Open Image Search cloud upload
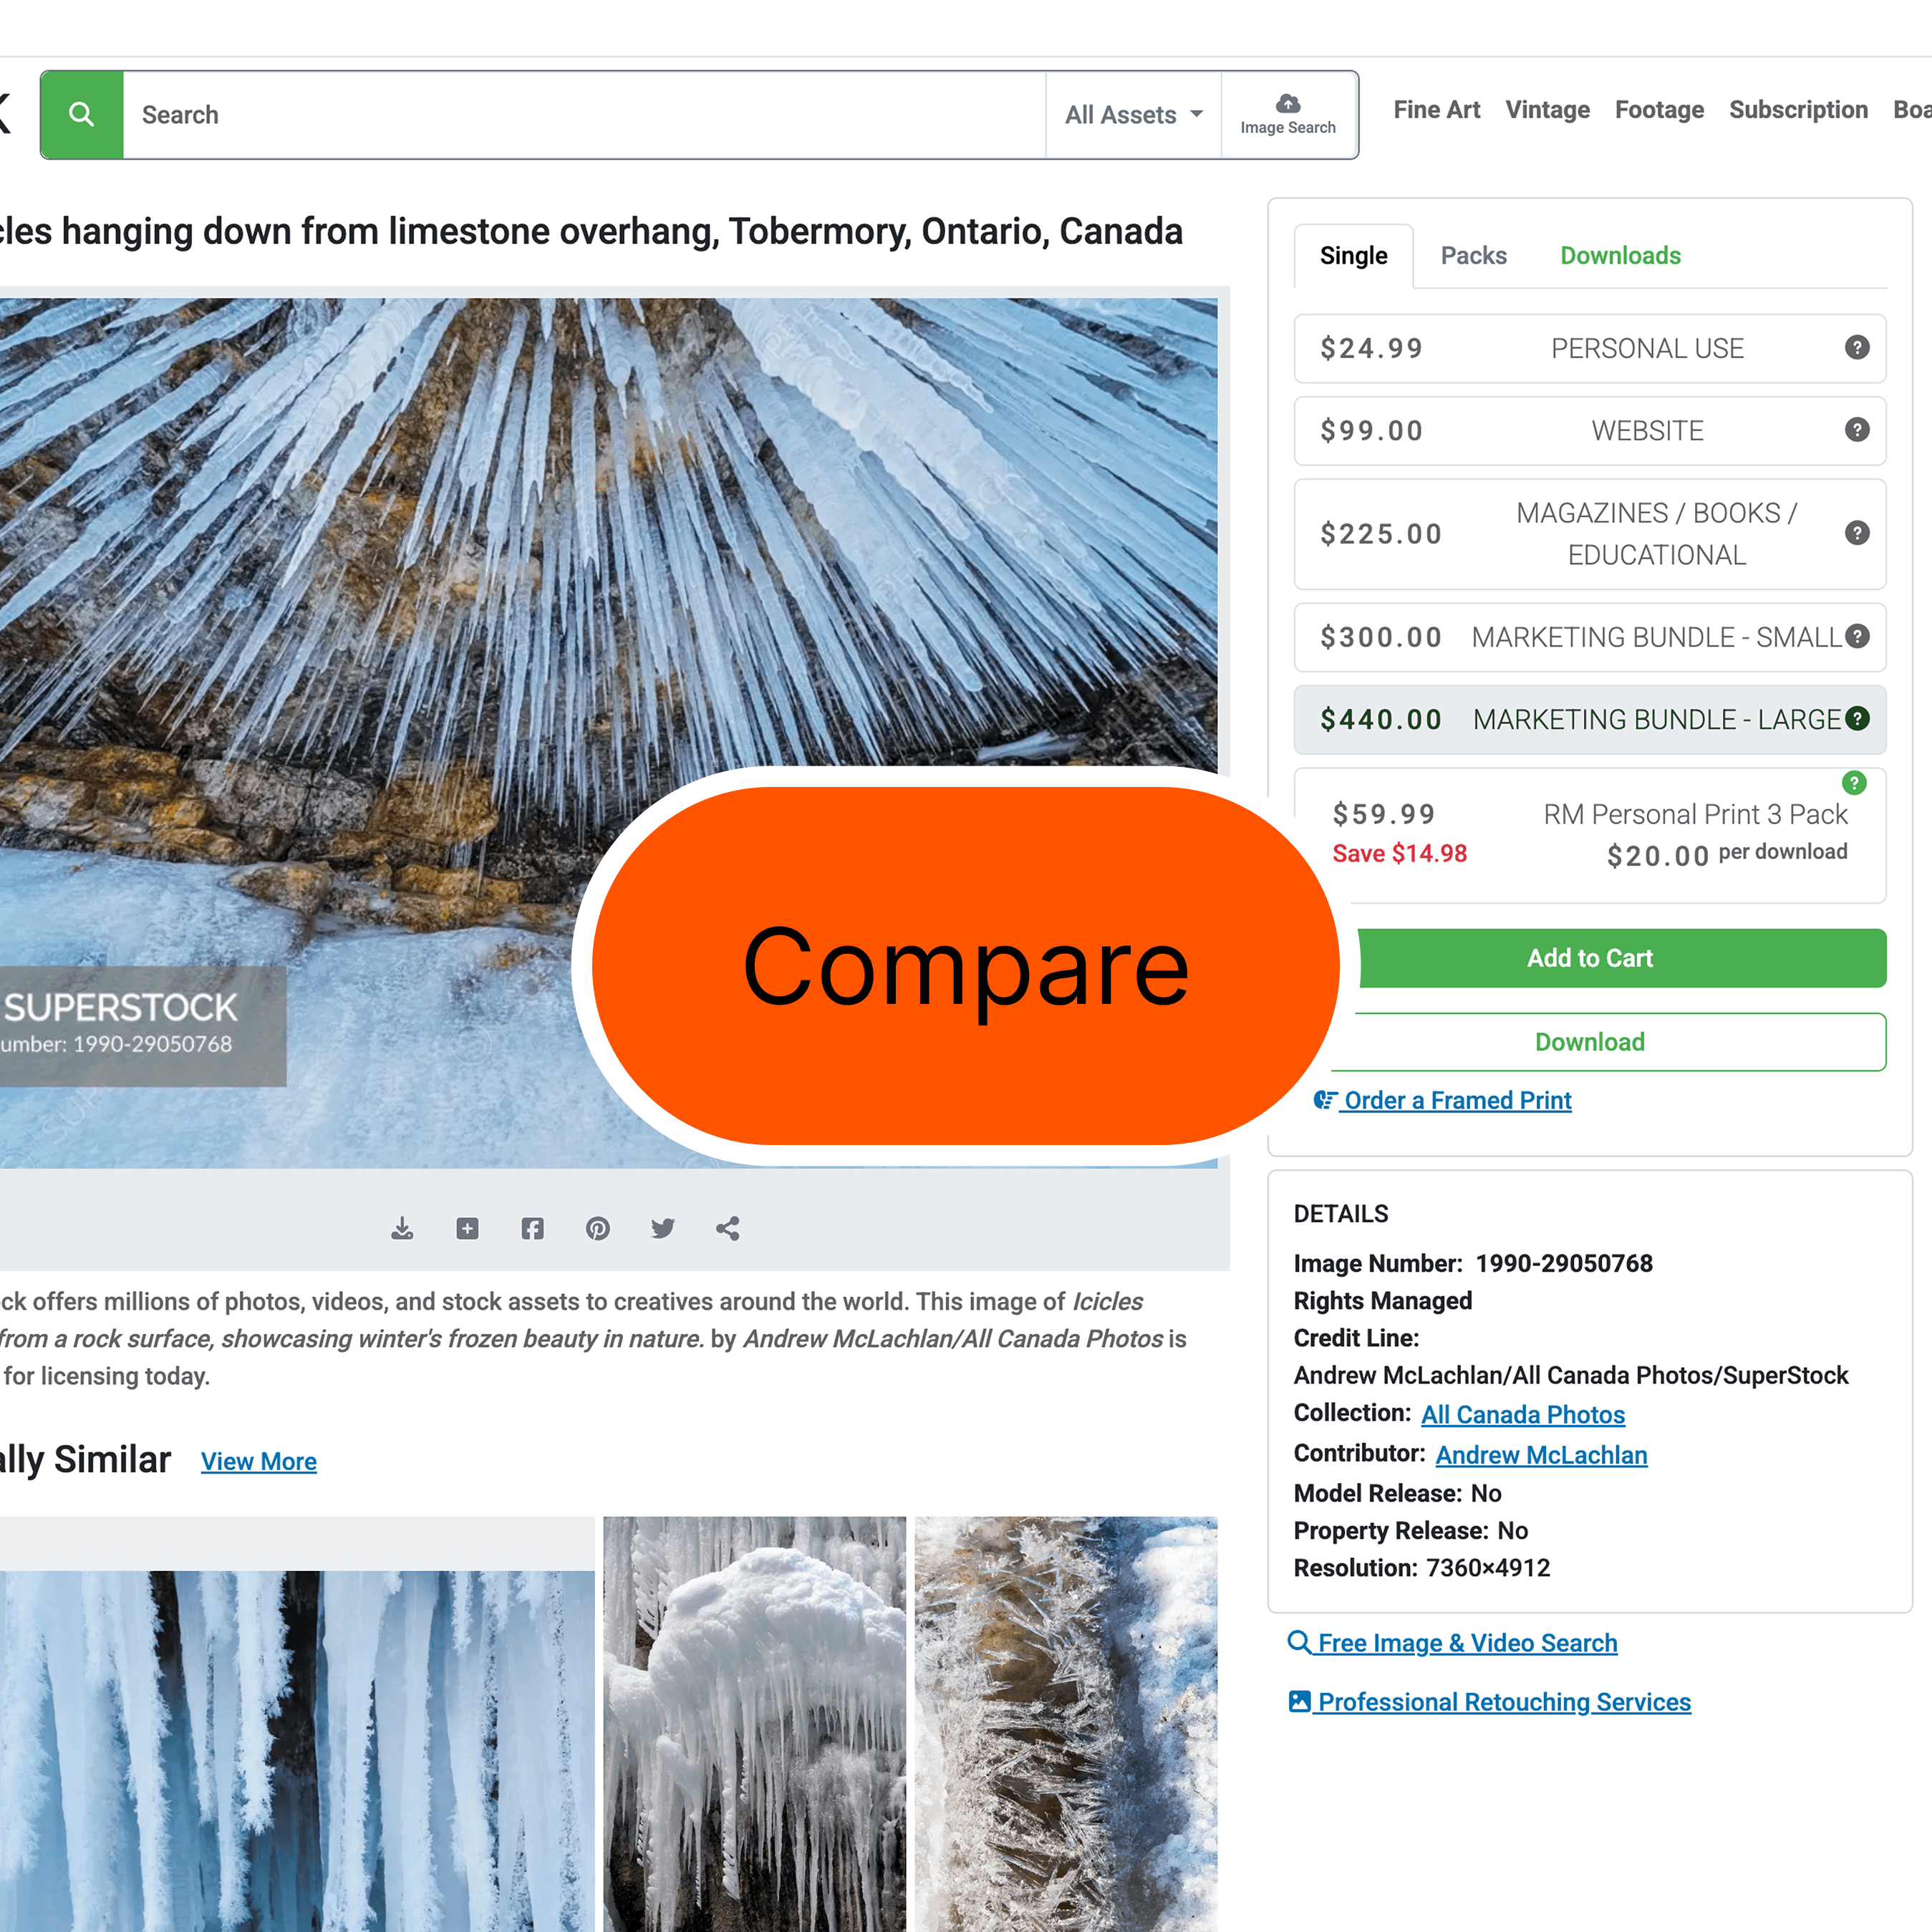 tap(1287, 115)
